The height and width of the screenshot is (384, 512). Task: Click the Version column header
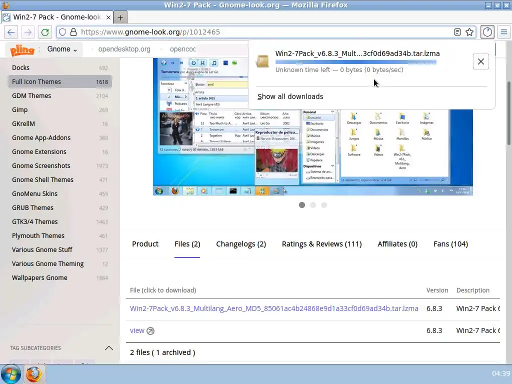tap(437, 290)
